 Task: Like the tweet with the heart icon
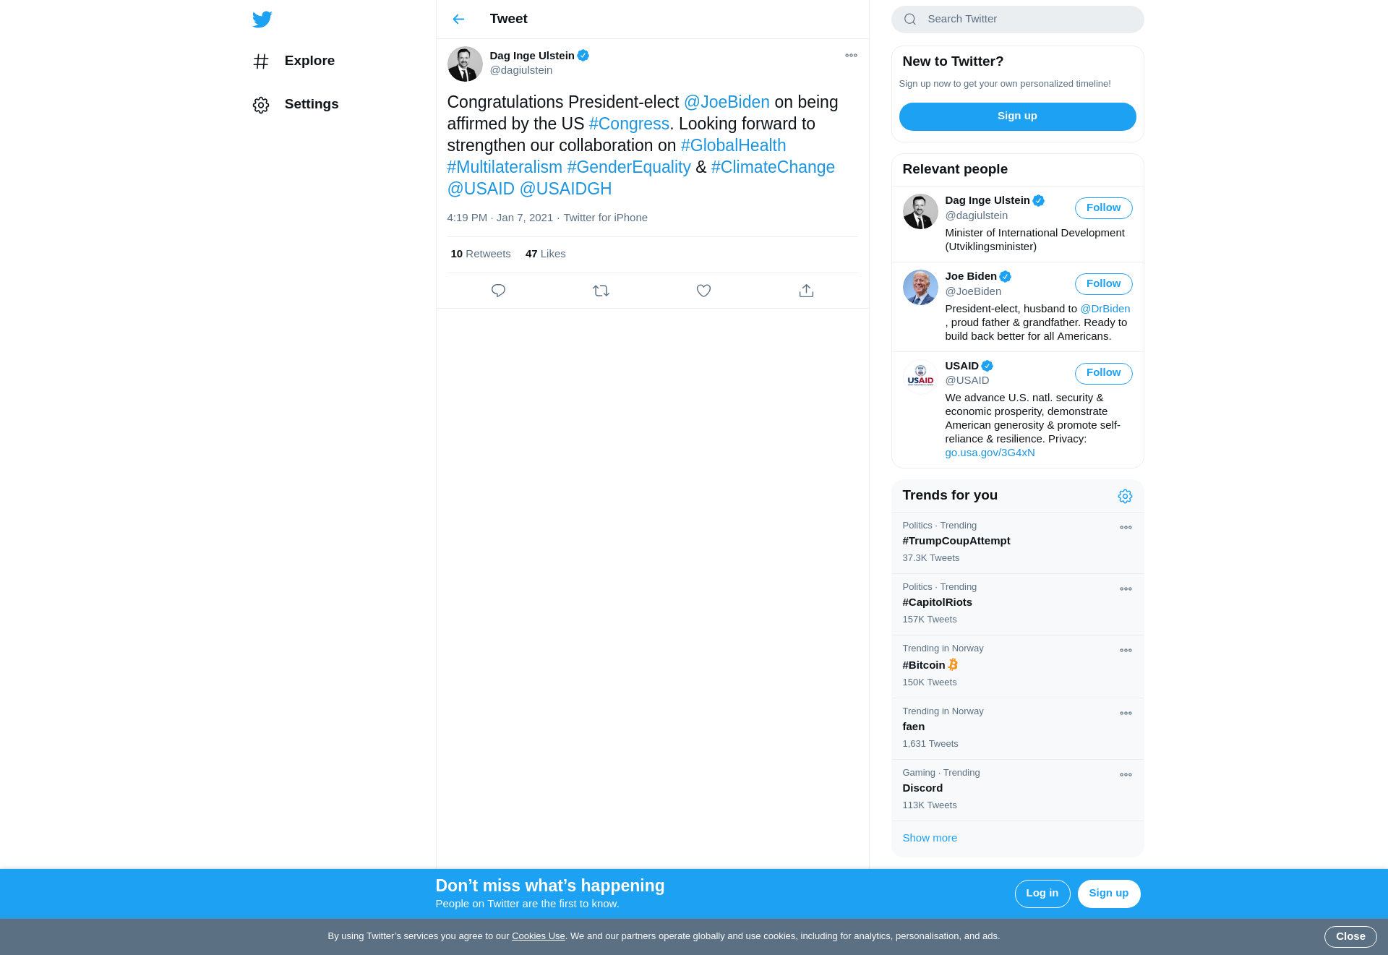coord(703,291)
